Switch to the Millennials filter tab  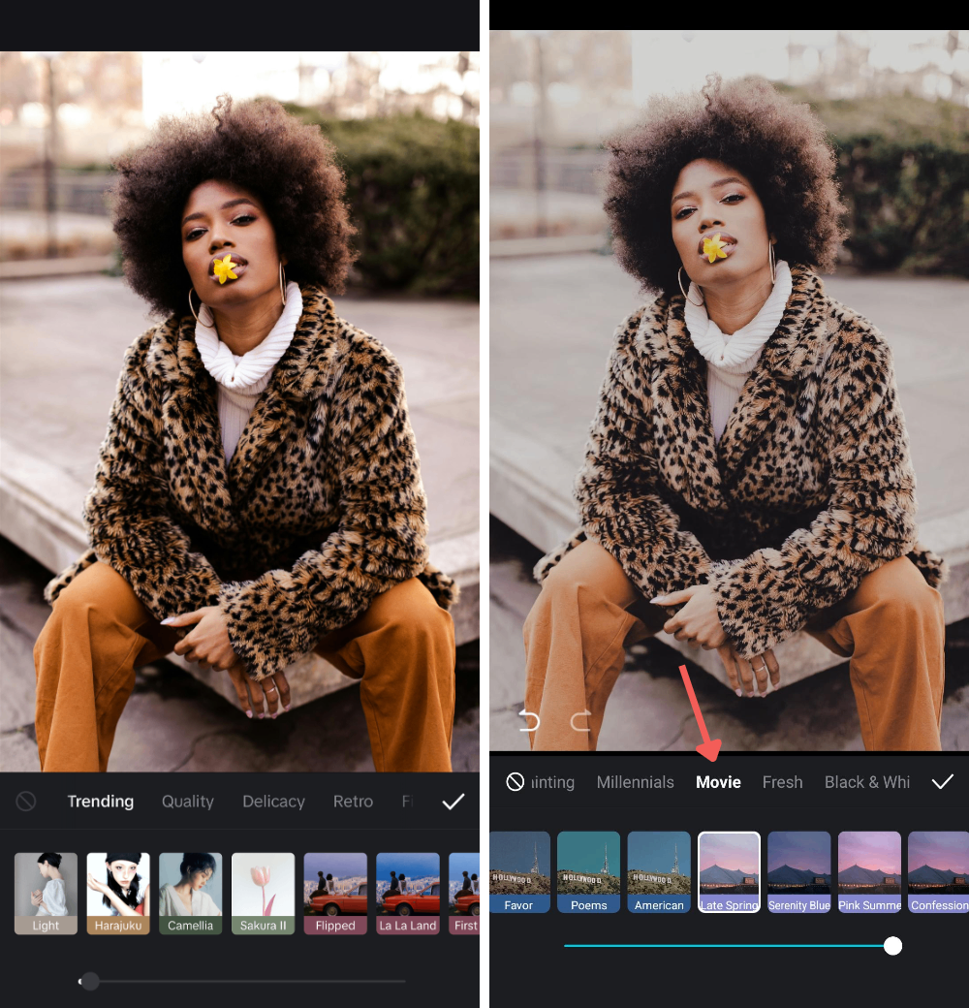tap(635, 782)
